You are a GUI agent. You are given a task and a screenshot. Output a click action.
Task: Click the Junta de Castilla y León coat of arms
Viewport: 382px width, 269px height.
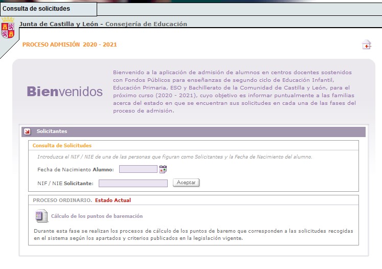[8, 28]
